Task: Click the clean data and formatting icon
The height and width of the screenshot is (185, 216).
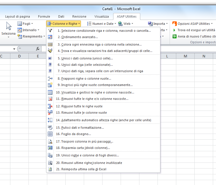Action: pos(50,128)
